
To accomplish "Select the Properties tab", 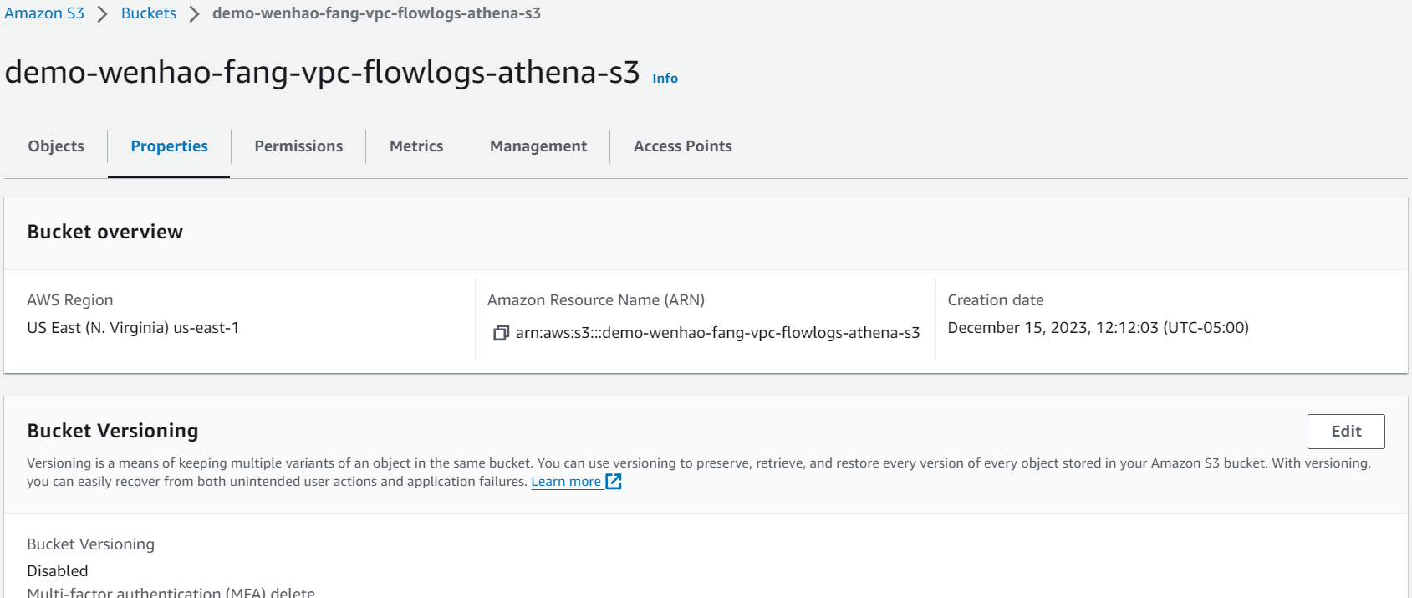I will coord(169,146).
